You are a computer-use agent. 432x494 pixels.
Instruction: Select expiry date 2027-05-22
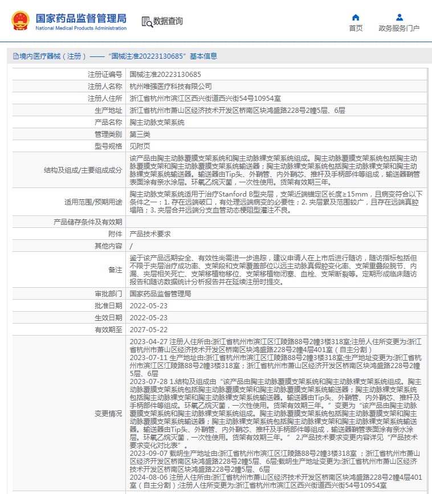148,330
